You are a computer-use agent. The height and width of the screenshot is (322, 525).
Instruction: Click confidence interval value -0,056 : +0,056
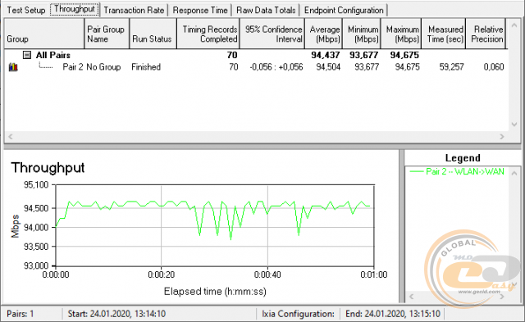point(276,67)
